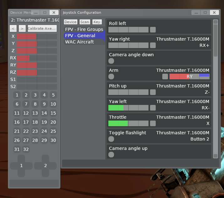Click the Throttle square button indicator
224x198 pixels.
pyautogui.click(x=153, y=123)
